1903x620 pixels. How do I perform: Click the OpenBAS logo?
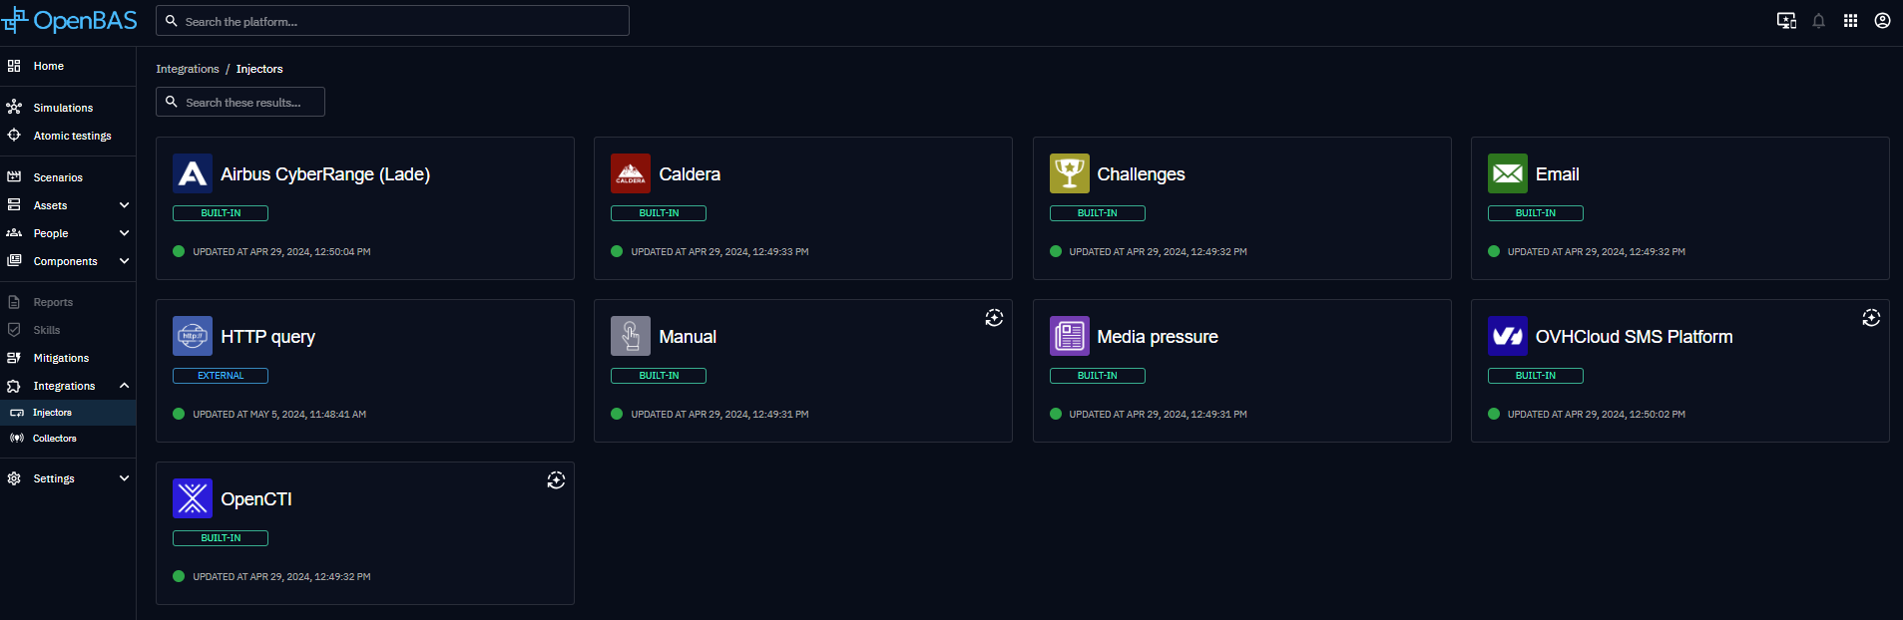pyautogui.click(x=70, y=21)
